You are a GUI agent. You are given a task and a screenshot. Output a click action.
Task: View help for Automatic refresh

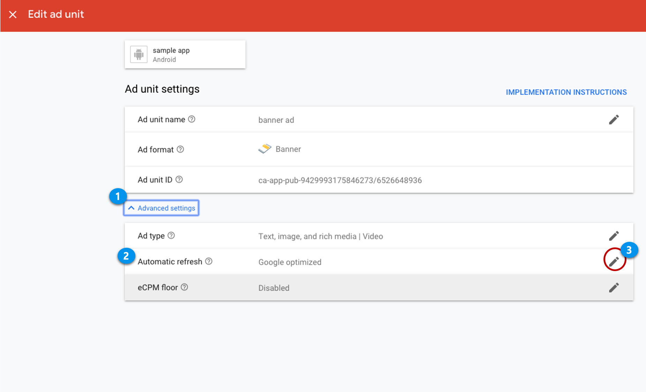(209, 261)
